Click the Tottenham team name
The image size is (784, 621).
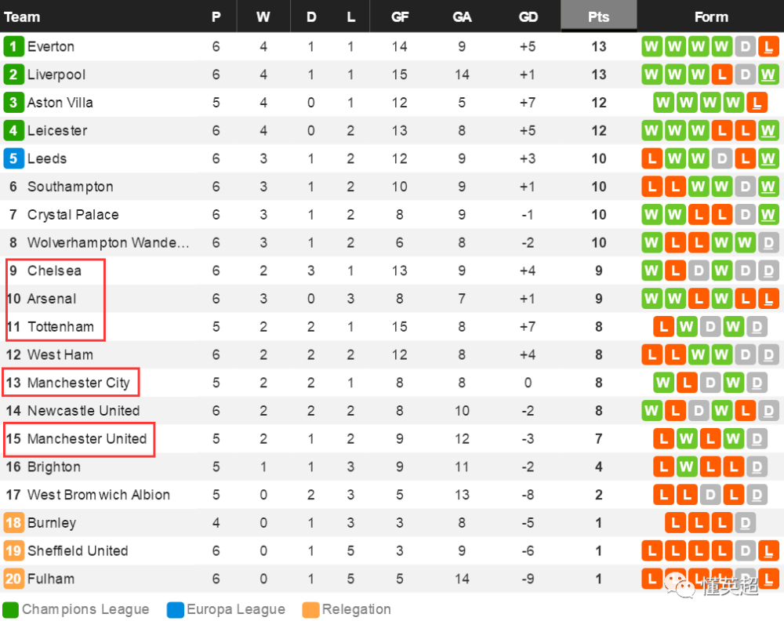(60, 326)
